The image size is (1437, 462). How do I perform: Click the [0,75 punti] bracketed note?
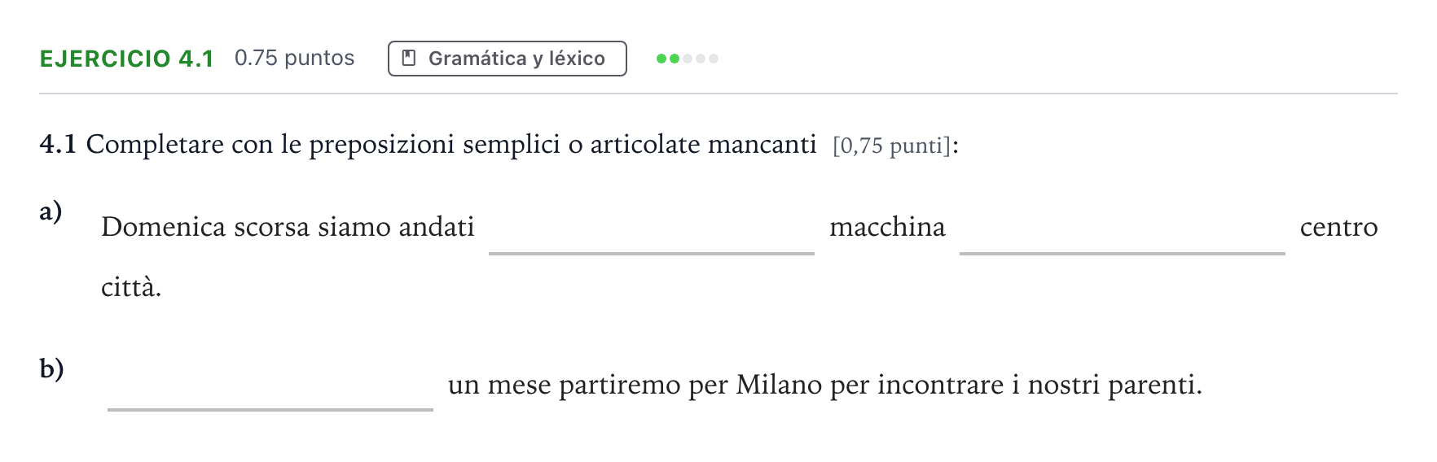(x=892, y=146)
